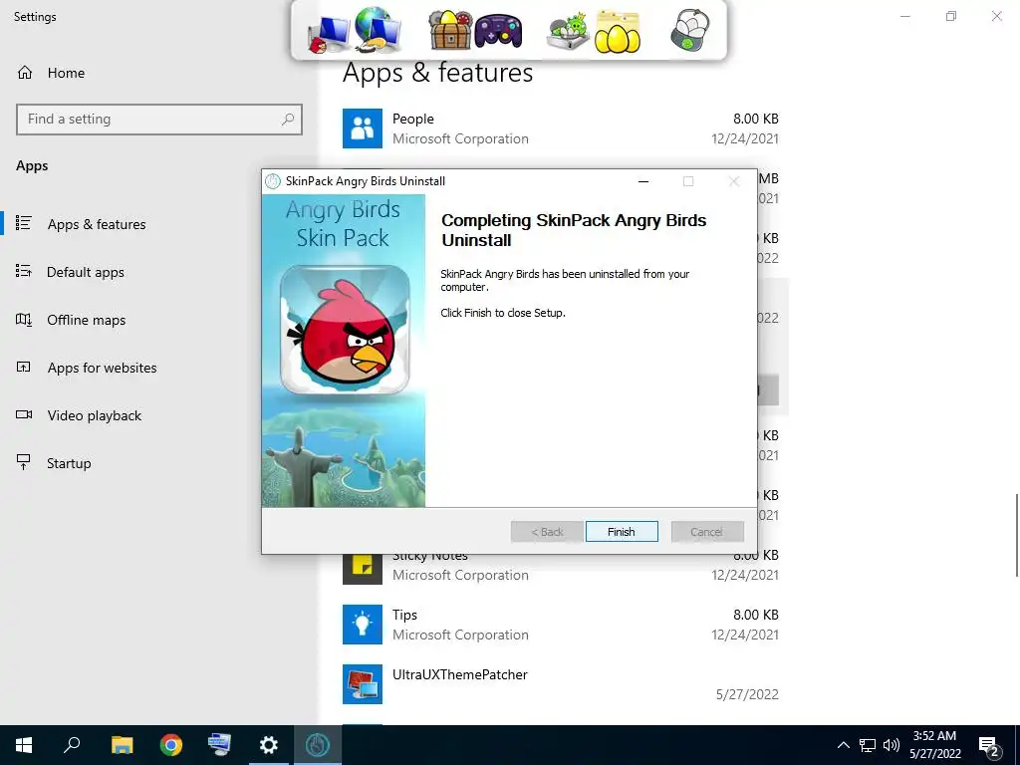Click the golden eggs folder dock icon
Image resolution: width=1020 pixels, height=765 pixels.
pyautogui.click(x=618, y=32)
